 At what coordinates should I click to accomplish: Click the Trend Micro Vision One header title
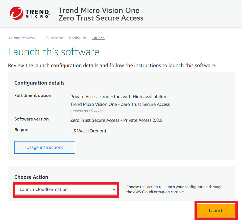coord(101,14)
